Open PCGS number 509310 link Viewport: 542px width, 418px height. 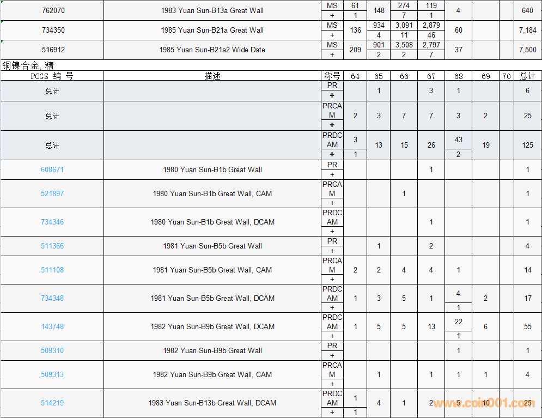[52, 350]
